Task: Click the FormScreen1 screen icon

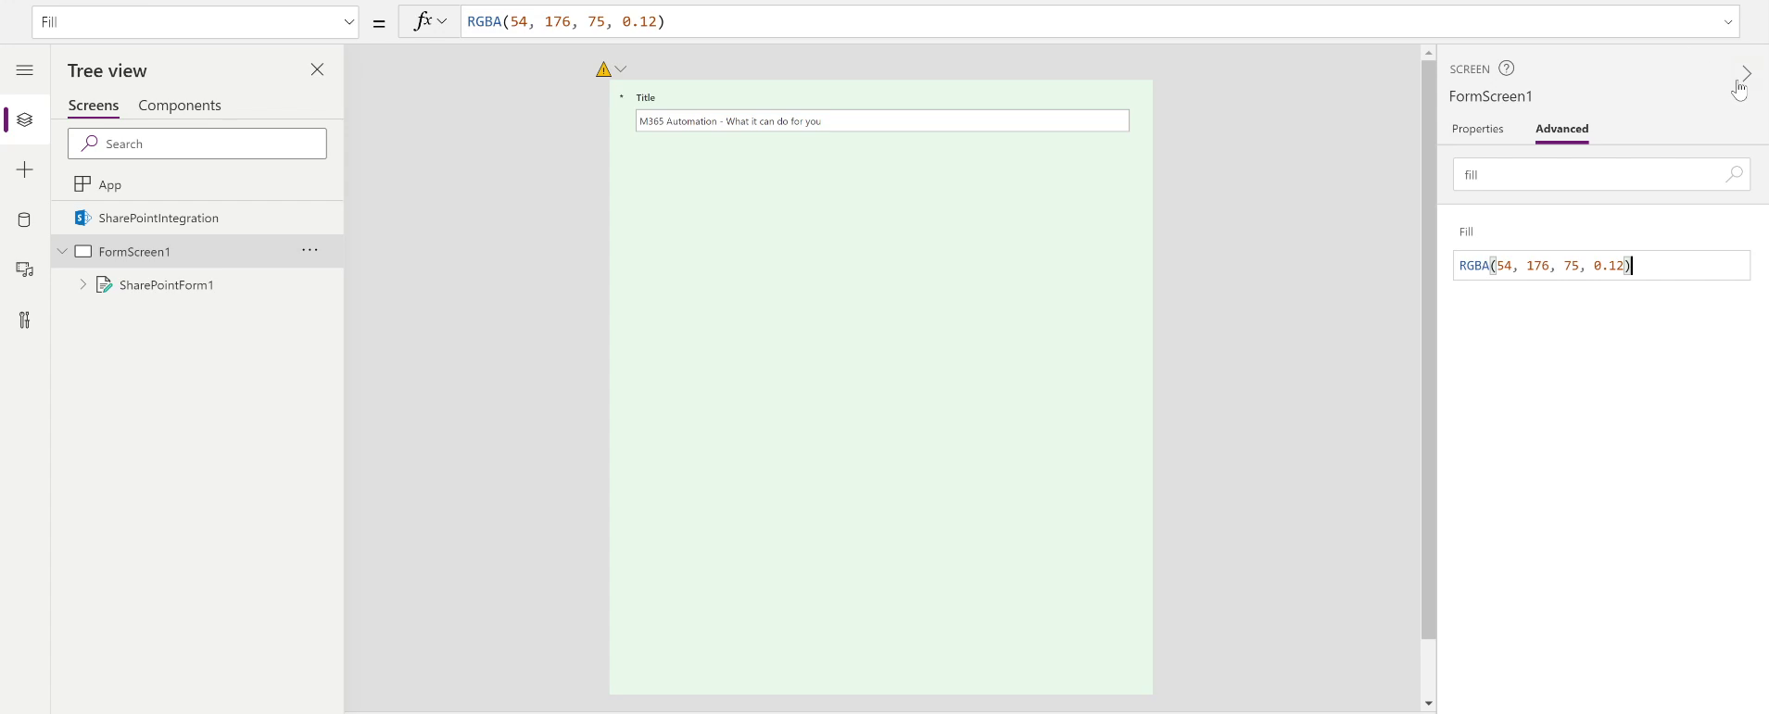Action: pos(83,251)
